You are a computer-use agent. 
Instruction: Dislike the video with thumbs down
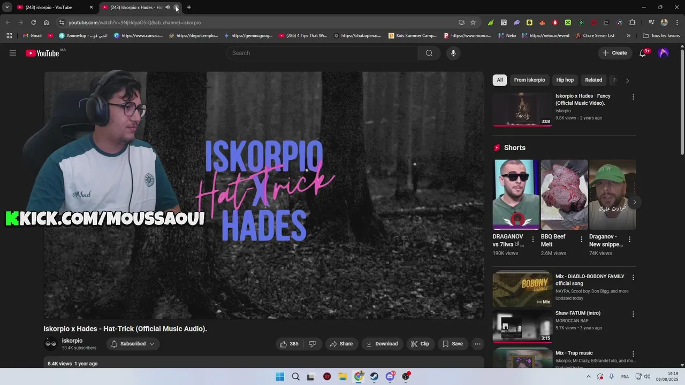click(x=313, y=344)
